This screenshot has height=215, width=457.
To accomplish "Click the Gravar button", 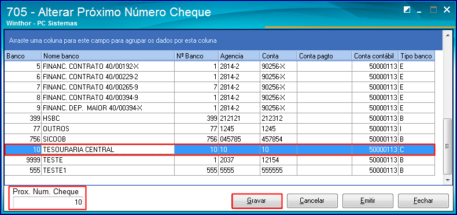I will (x=257, y=201).
